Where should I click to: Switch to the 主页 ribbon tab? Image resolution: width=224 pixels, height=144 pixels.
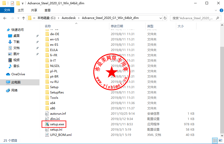21,10
